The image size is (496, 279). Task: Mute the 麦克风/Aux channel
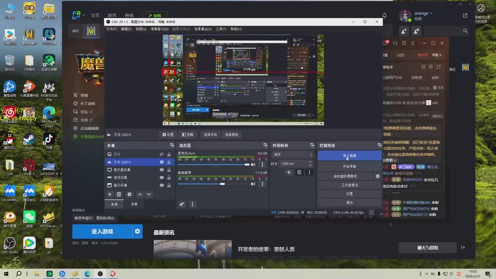coord(253,164)
